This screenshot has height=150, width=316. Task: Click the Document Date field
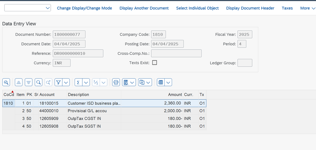tap(69, 44)
